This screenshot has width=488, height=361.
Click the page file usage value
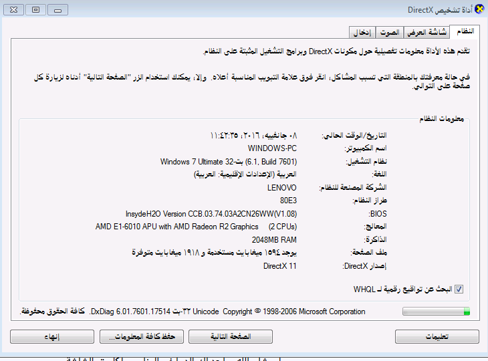tap(214, 253)
